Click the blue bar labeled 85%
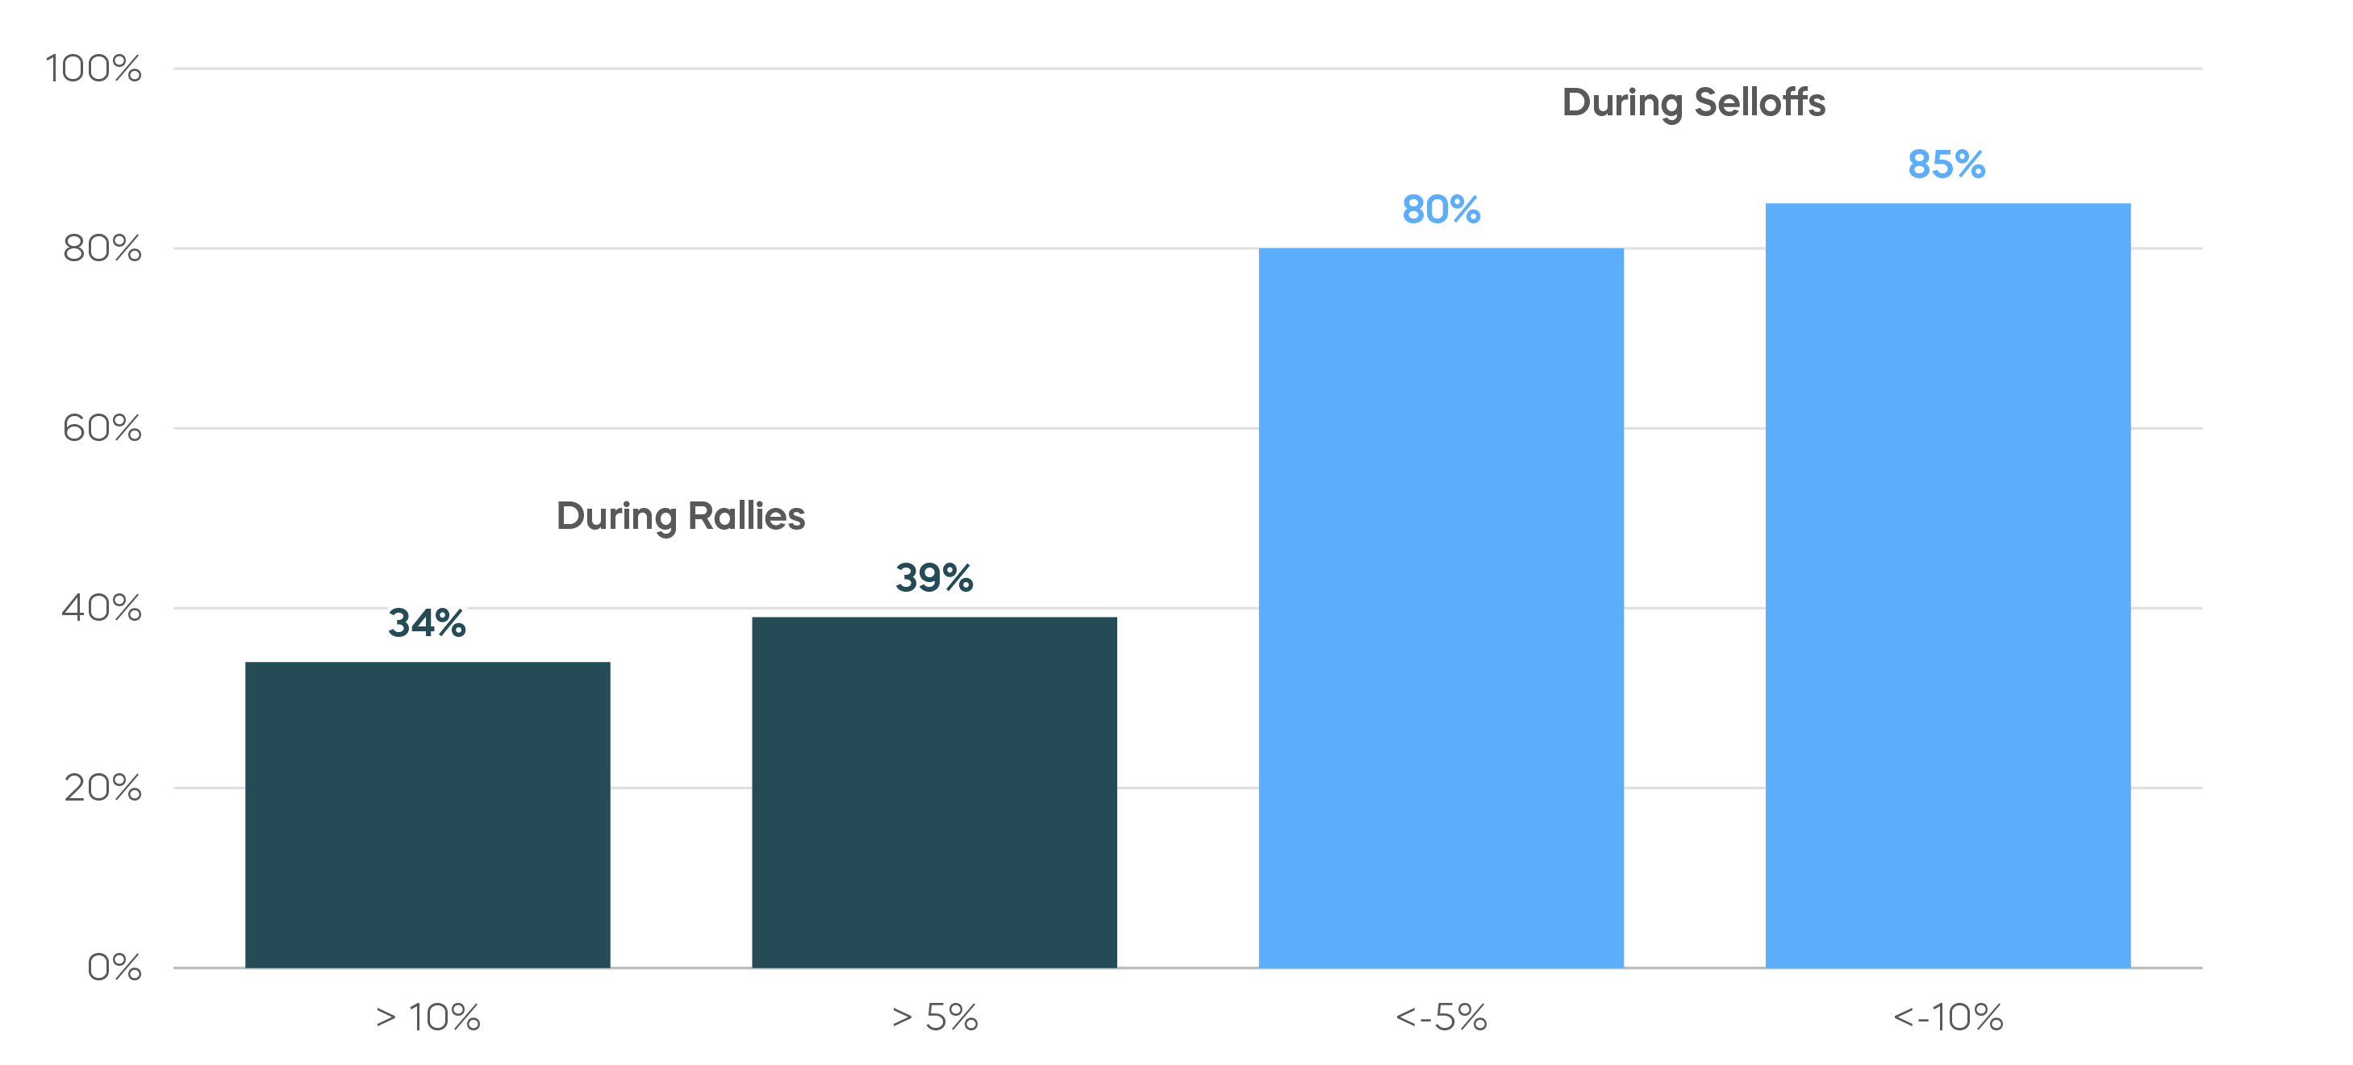The image size is (2353, 1065). (x=1948, y=585)
